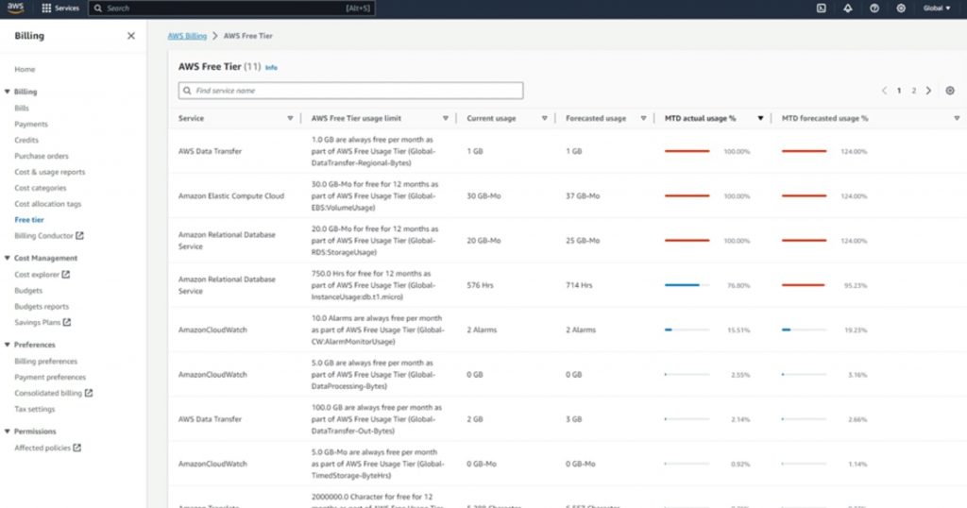Open table preferences gear icon

coord(950,91)
